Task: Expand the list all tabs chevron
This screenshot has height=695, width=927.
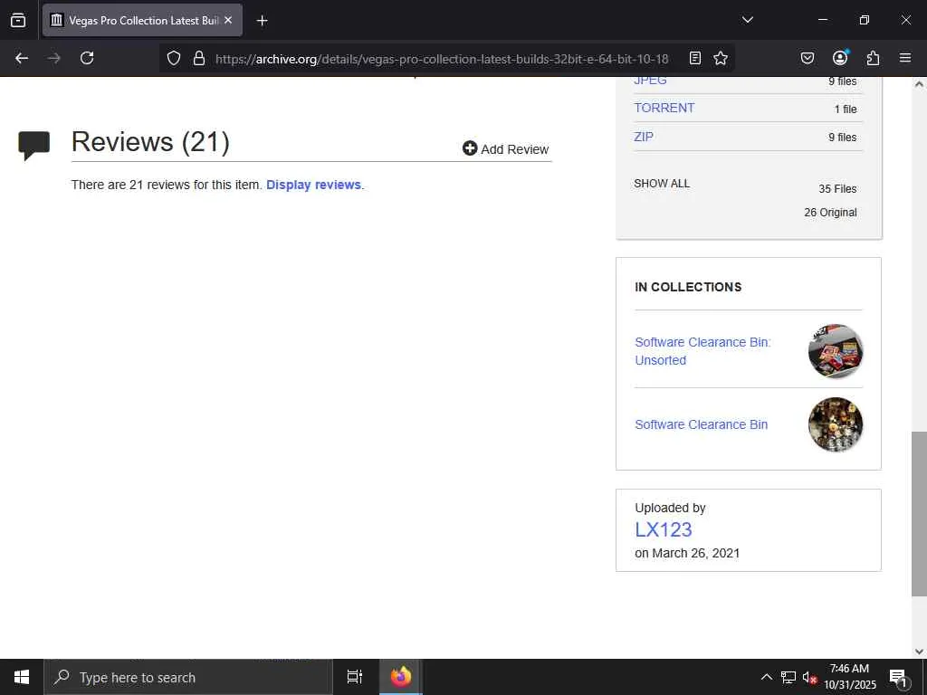Action: pos(747,20)
